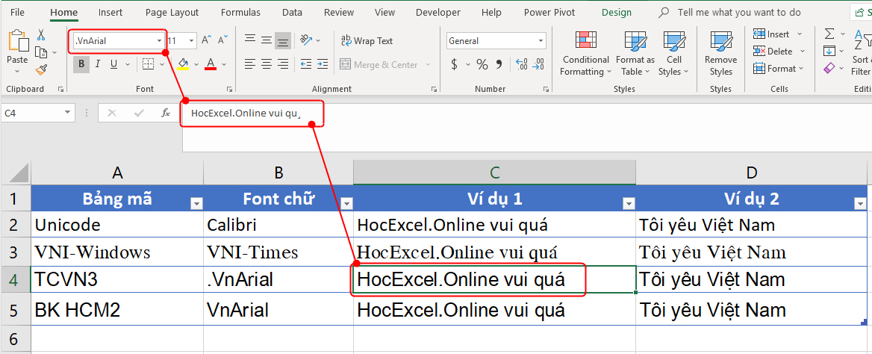The image size is (872, 354).
Task: Click the Orientation text-angle icon
Action: (x=306, y=40)
